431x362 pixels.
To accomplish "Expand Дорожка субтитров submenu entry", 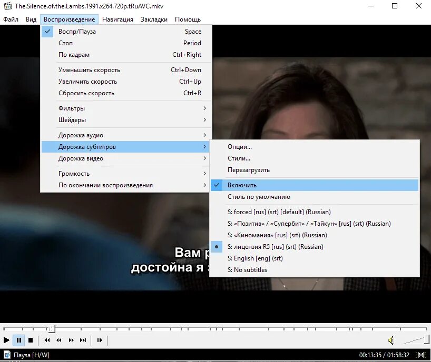I will click(125, 147).
